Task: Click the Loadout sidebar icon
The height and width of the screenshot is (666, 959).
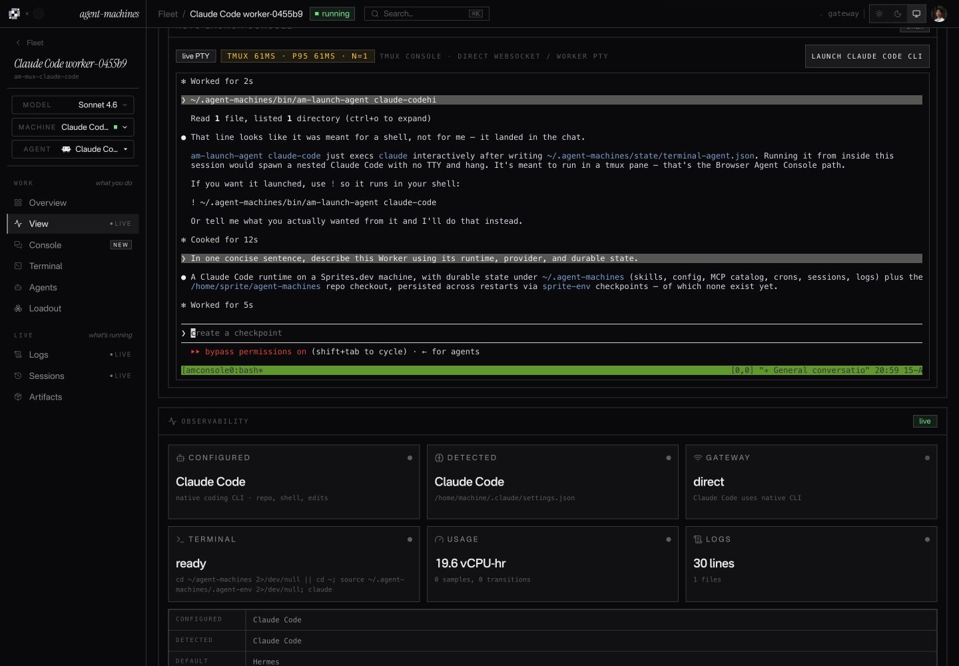Action: coord(18,308)
